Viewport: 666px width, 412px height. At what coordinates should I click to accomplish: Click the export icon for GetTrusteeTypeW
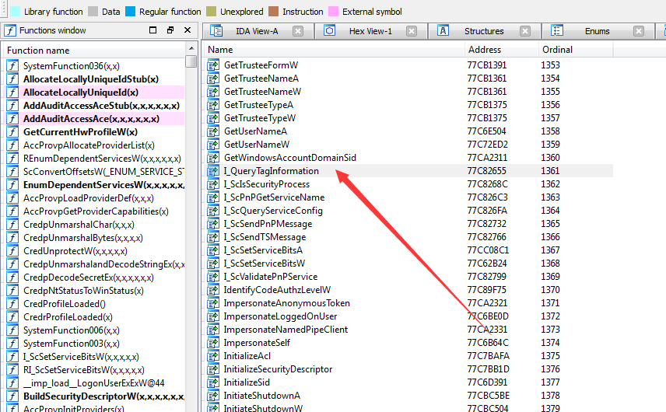tap(213, 118)
